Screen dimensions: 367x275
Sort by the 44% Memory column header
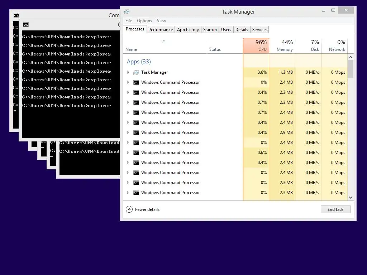282,45
